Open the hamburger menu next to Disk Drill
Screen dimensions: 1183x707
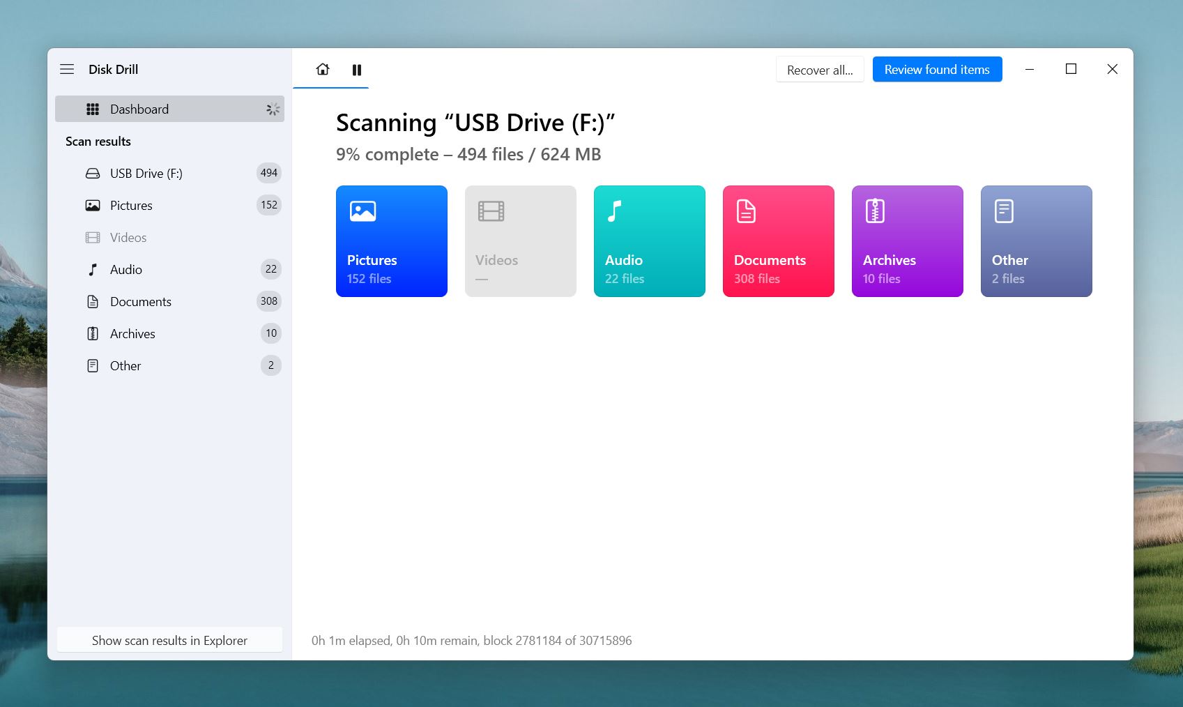67,69
